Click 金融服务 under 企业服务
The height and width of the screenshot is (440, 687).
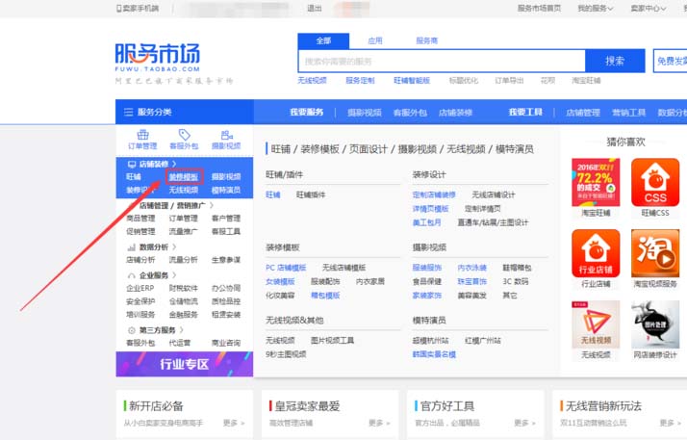click(183, 314)
